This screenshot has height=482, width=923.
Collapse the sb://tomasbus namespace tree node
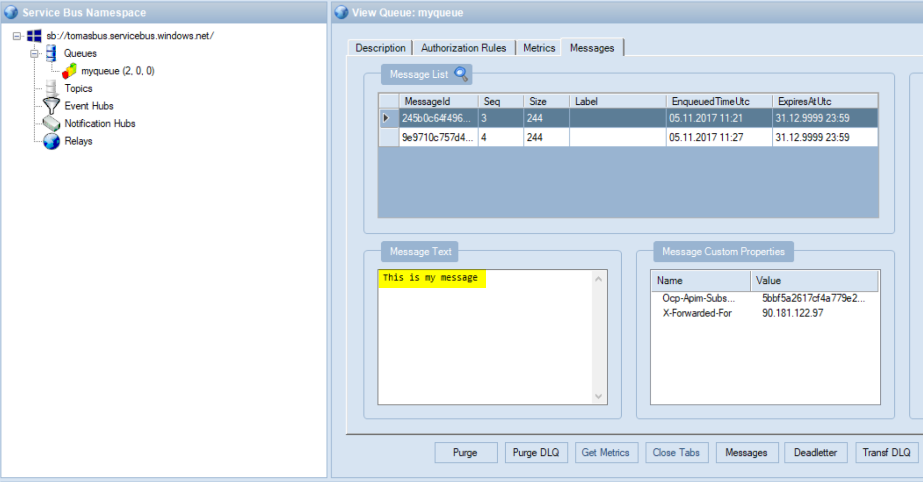[x=17, y=36]
